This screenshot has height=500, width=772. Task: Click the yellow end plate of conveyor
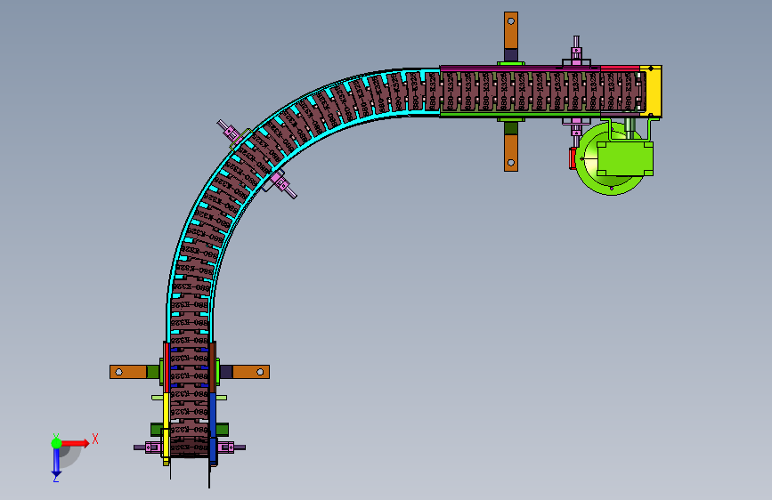pyautogui.click(x=654, y=91)
